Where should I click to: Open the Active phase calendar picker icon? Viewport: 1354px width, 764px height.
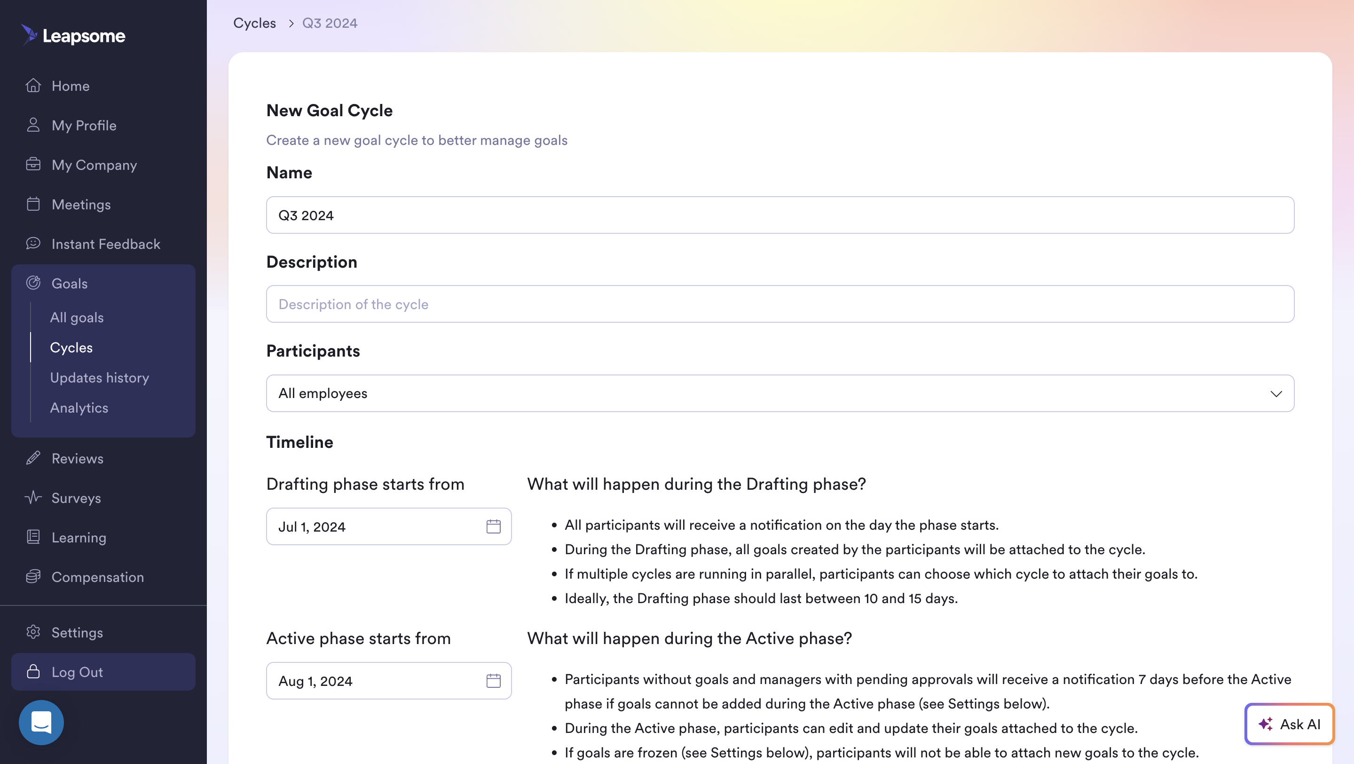point(493,680)
